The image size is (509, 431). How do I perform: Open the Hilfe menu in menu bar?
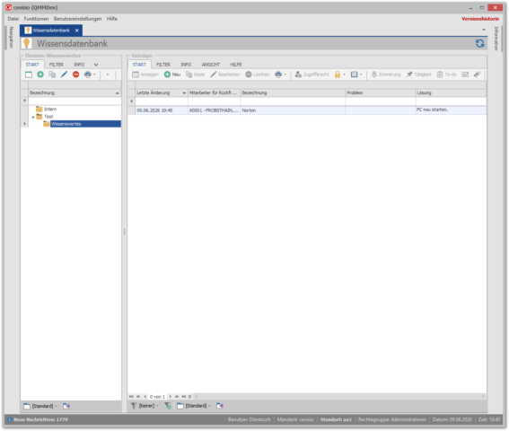[x=112, y=19]
